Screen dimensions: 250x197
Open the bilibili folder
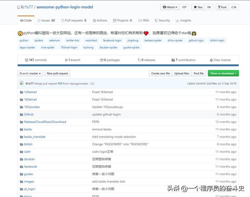click(x=28, y=144)
